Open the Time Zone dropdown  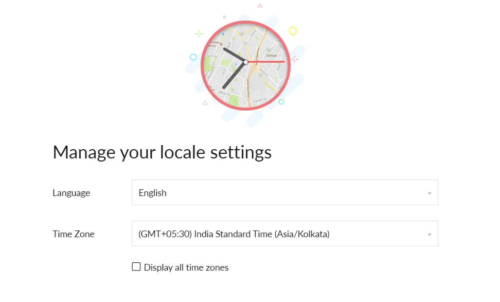click(284, 234)
